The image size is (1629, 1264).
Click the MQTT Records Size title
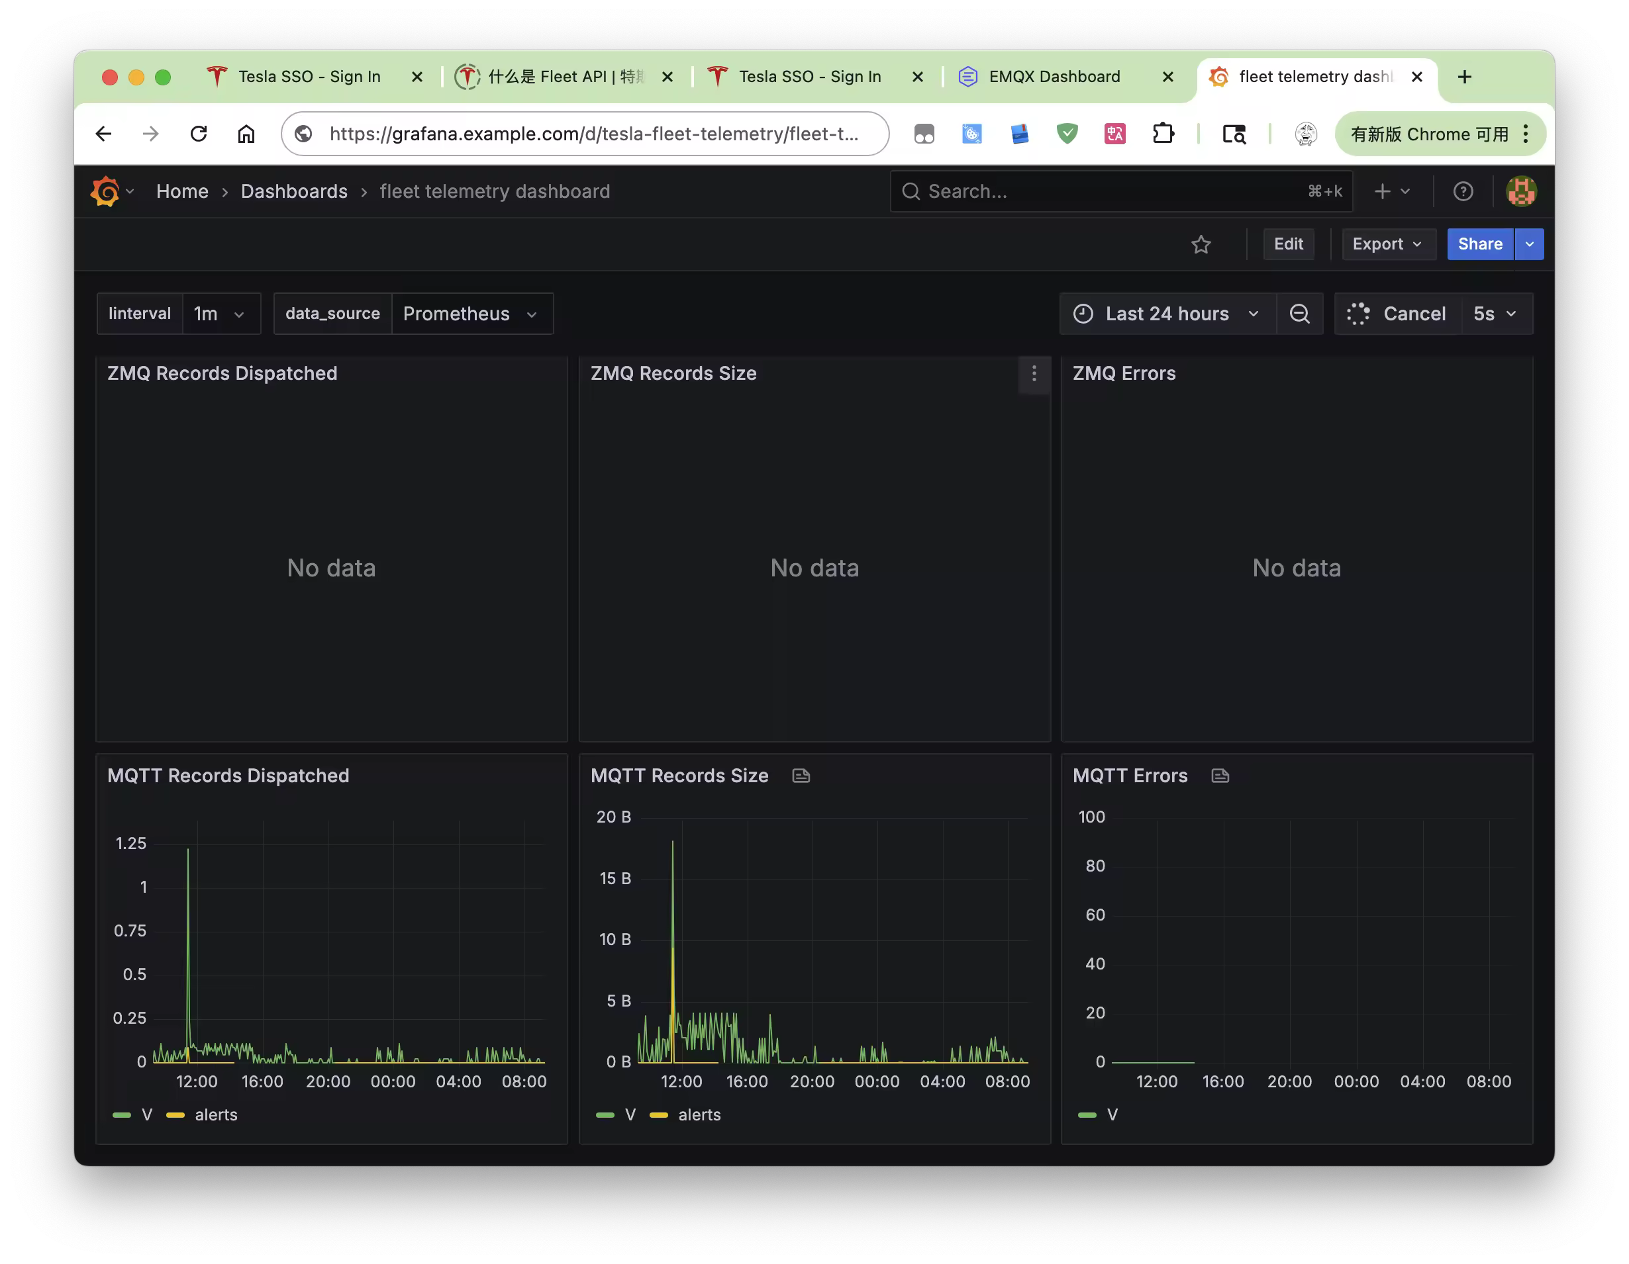tap(679, 776)
